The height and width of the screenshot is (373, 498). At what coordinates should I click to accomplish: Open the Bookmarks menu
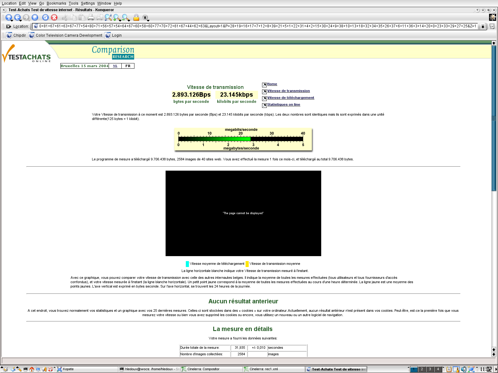click(56, 3)
